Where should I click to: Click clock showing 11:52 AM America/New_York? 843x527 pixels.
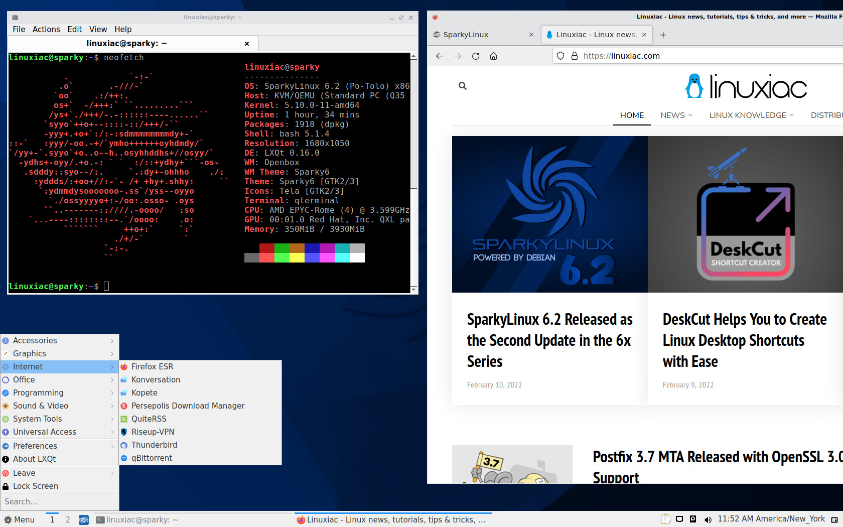771,519
